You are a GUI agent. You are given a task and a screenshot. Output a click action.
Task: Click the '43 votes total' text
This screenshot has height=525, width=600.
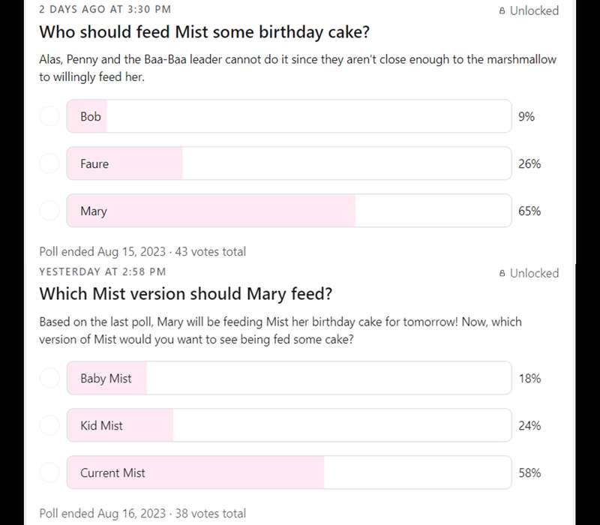pyautogui.click(x=210, y=251)
